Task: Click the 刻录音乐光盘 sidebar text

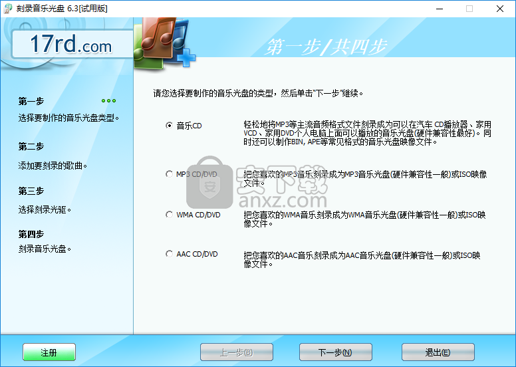Action: pyautogui.click(x=45, y=249)
